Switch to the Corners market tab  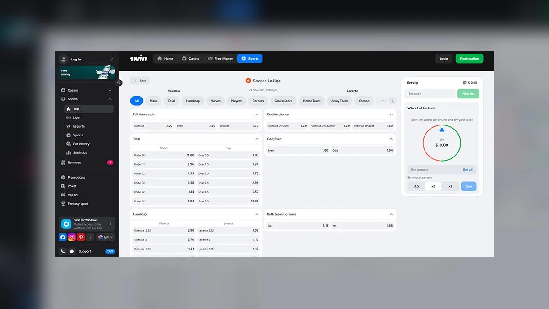click(x=258, y=101)
